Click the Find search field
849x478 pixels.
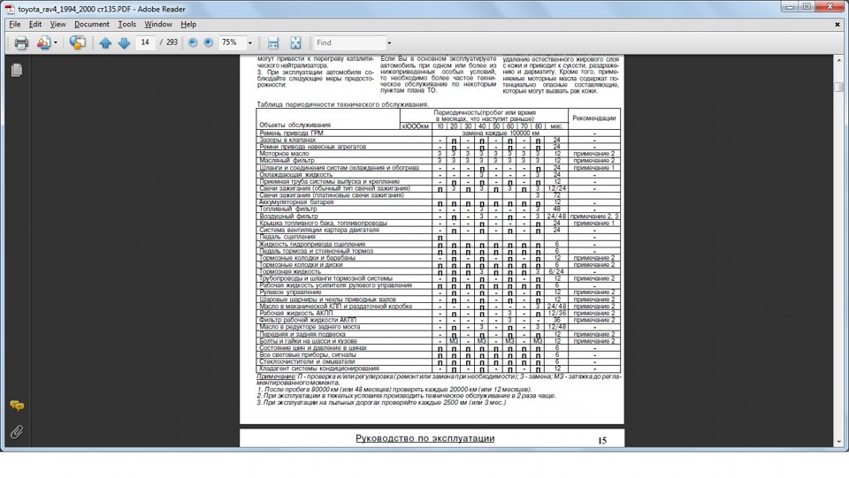pos(350,42)
